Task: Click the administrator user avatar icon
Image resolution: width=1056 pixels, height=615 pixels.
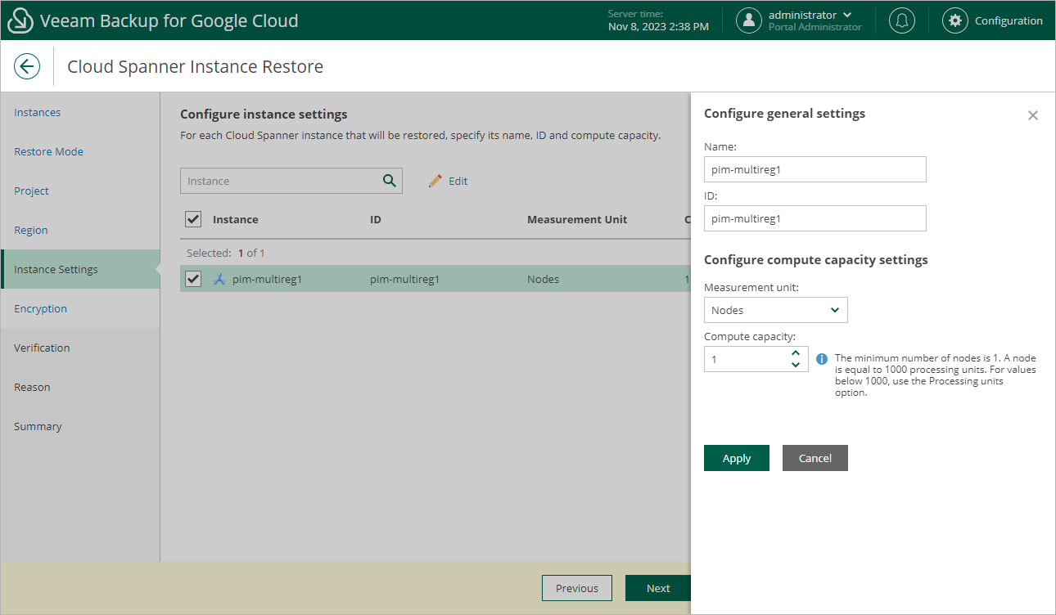Action: point(748,20)
